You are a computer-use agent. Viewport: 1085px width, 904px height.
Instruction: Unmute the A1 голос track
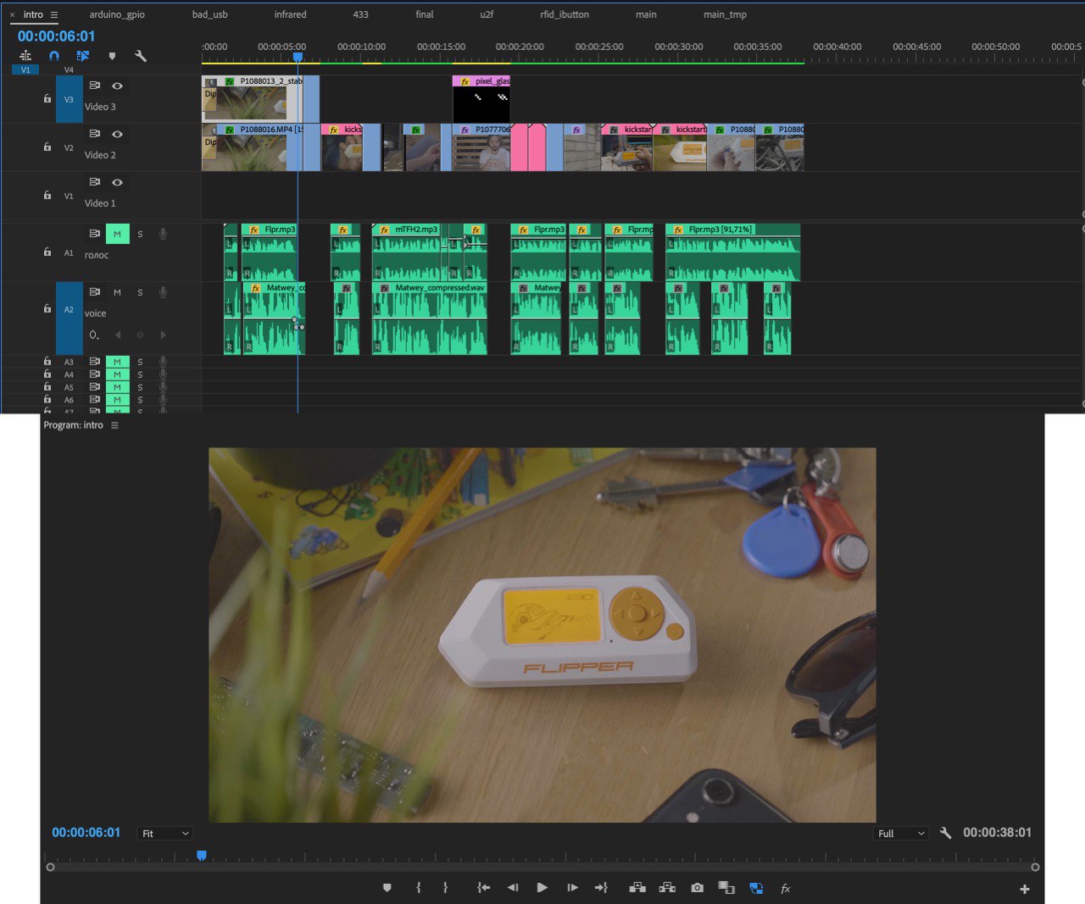point(117,234)
